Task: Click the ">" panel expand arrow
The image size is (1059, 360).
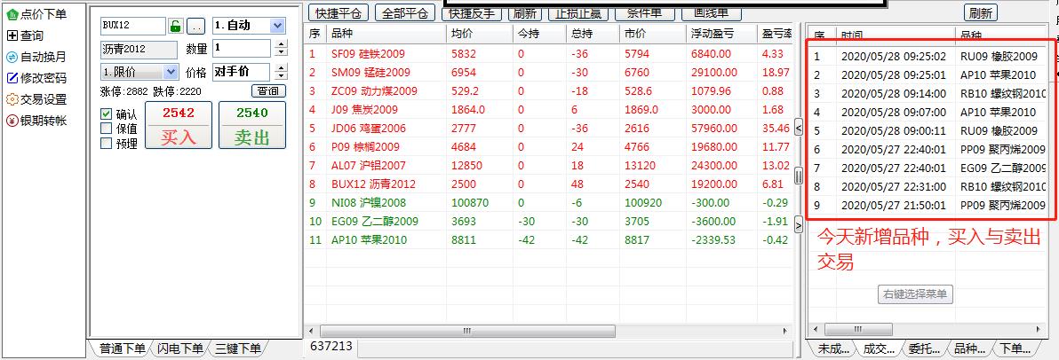Action: (799, 224)
